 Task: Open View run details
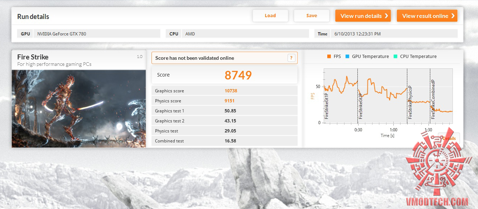click(363, 16)
